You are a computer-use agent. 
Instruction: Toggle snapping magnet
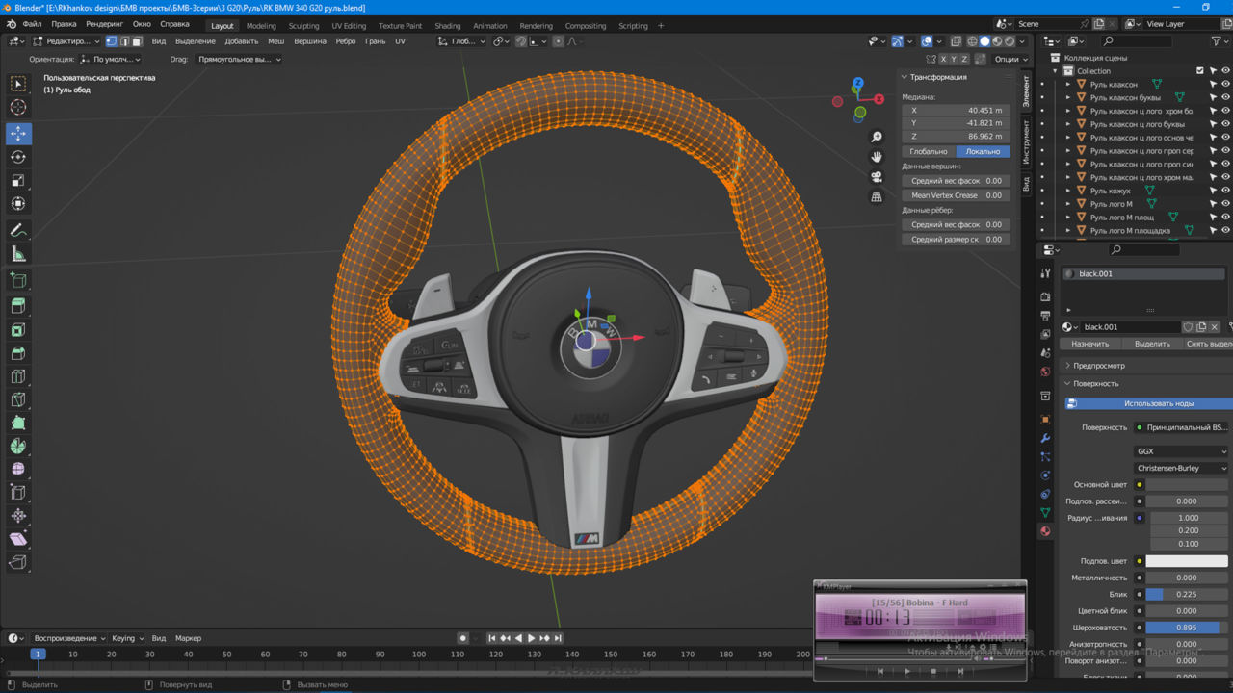520,41
